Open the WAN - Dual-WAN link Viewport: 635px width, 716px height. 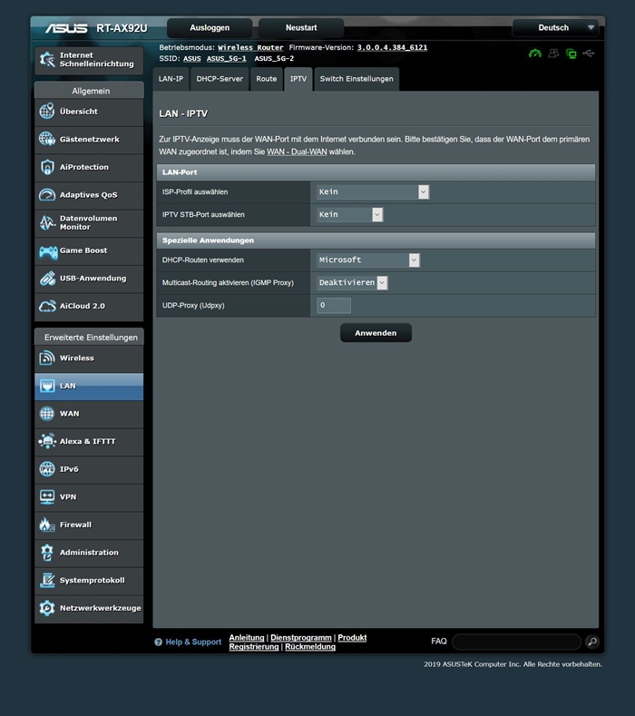coord(297,152)
